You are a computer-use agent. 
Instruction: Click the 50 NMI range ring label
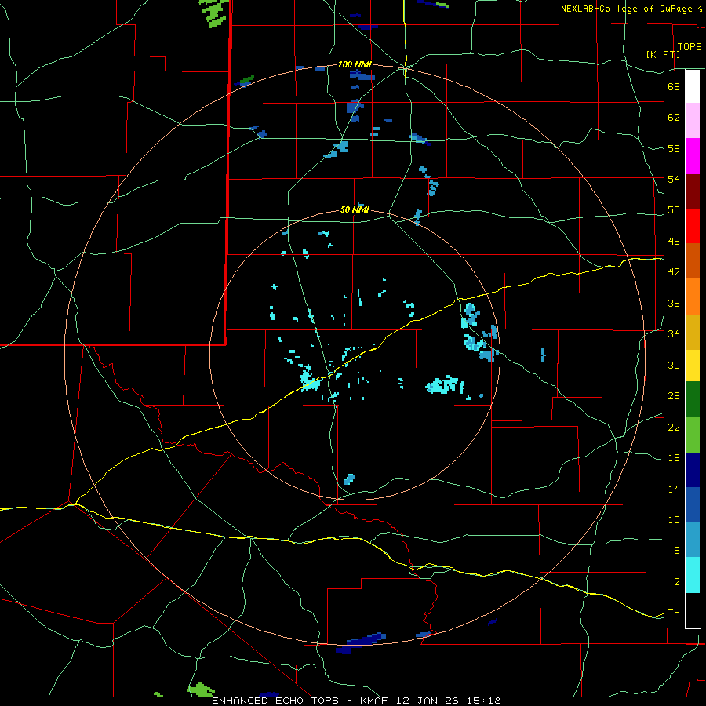pyautogui.click(x=355, y=209)
